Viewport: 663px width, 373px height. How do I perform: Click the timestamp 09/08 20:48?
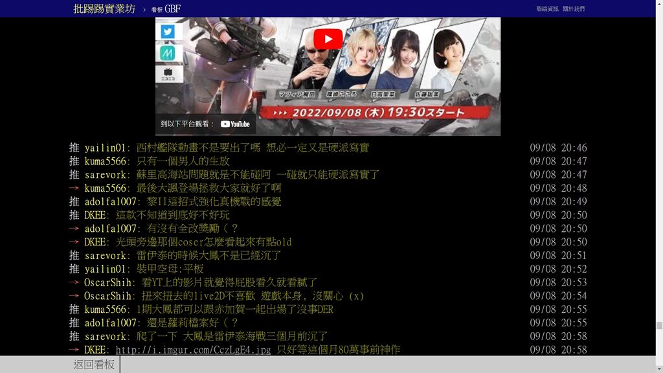click(x=558, y=188)
